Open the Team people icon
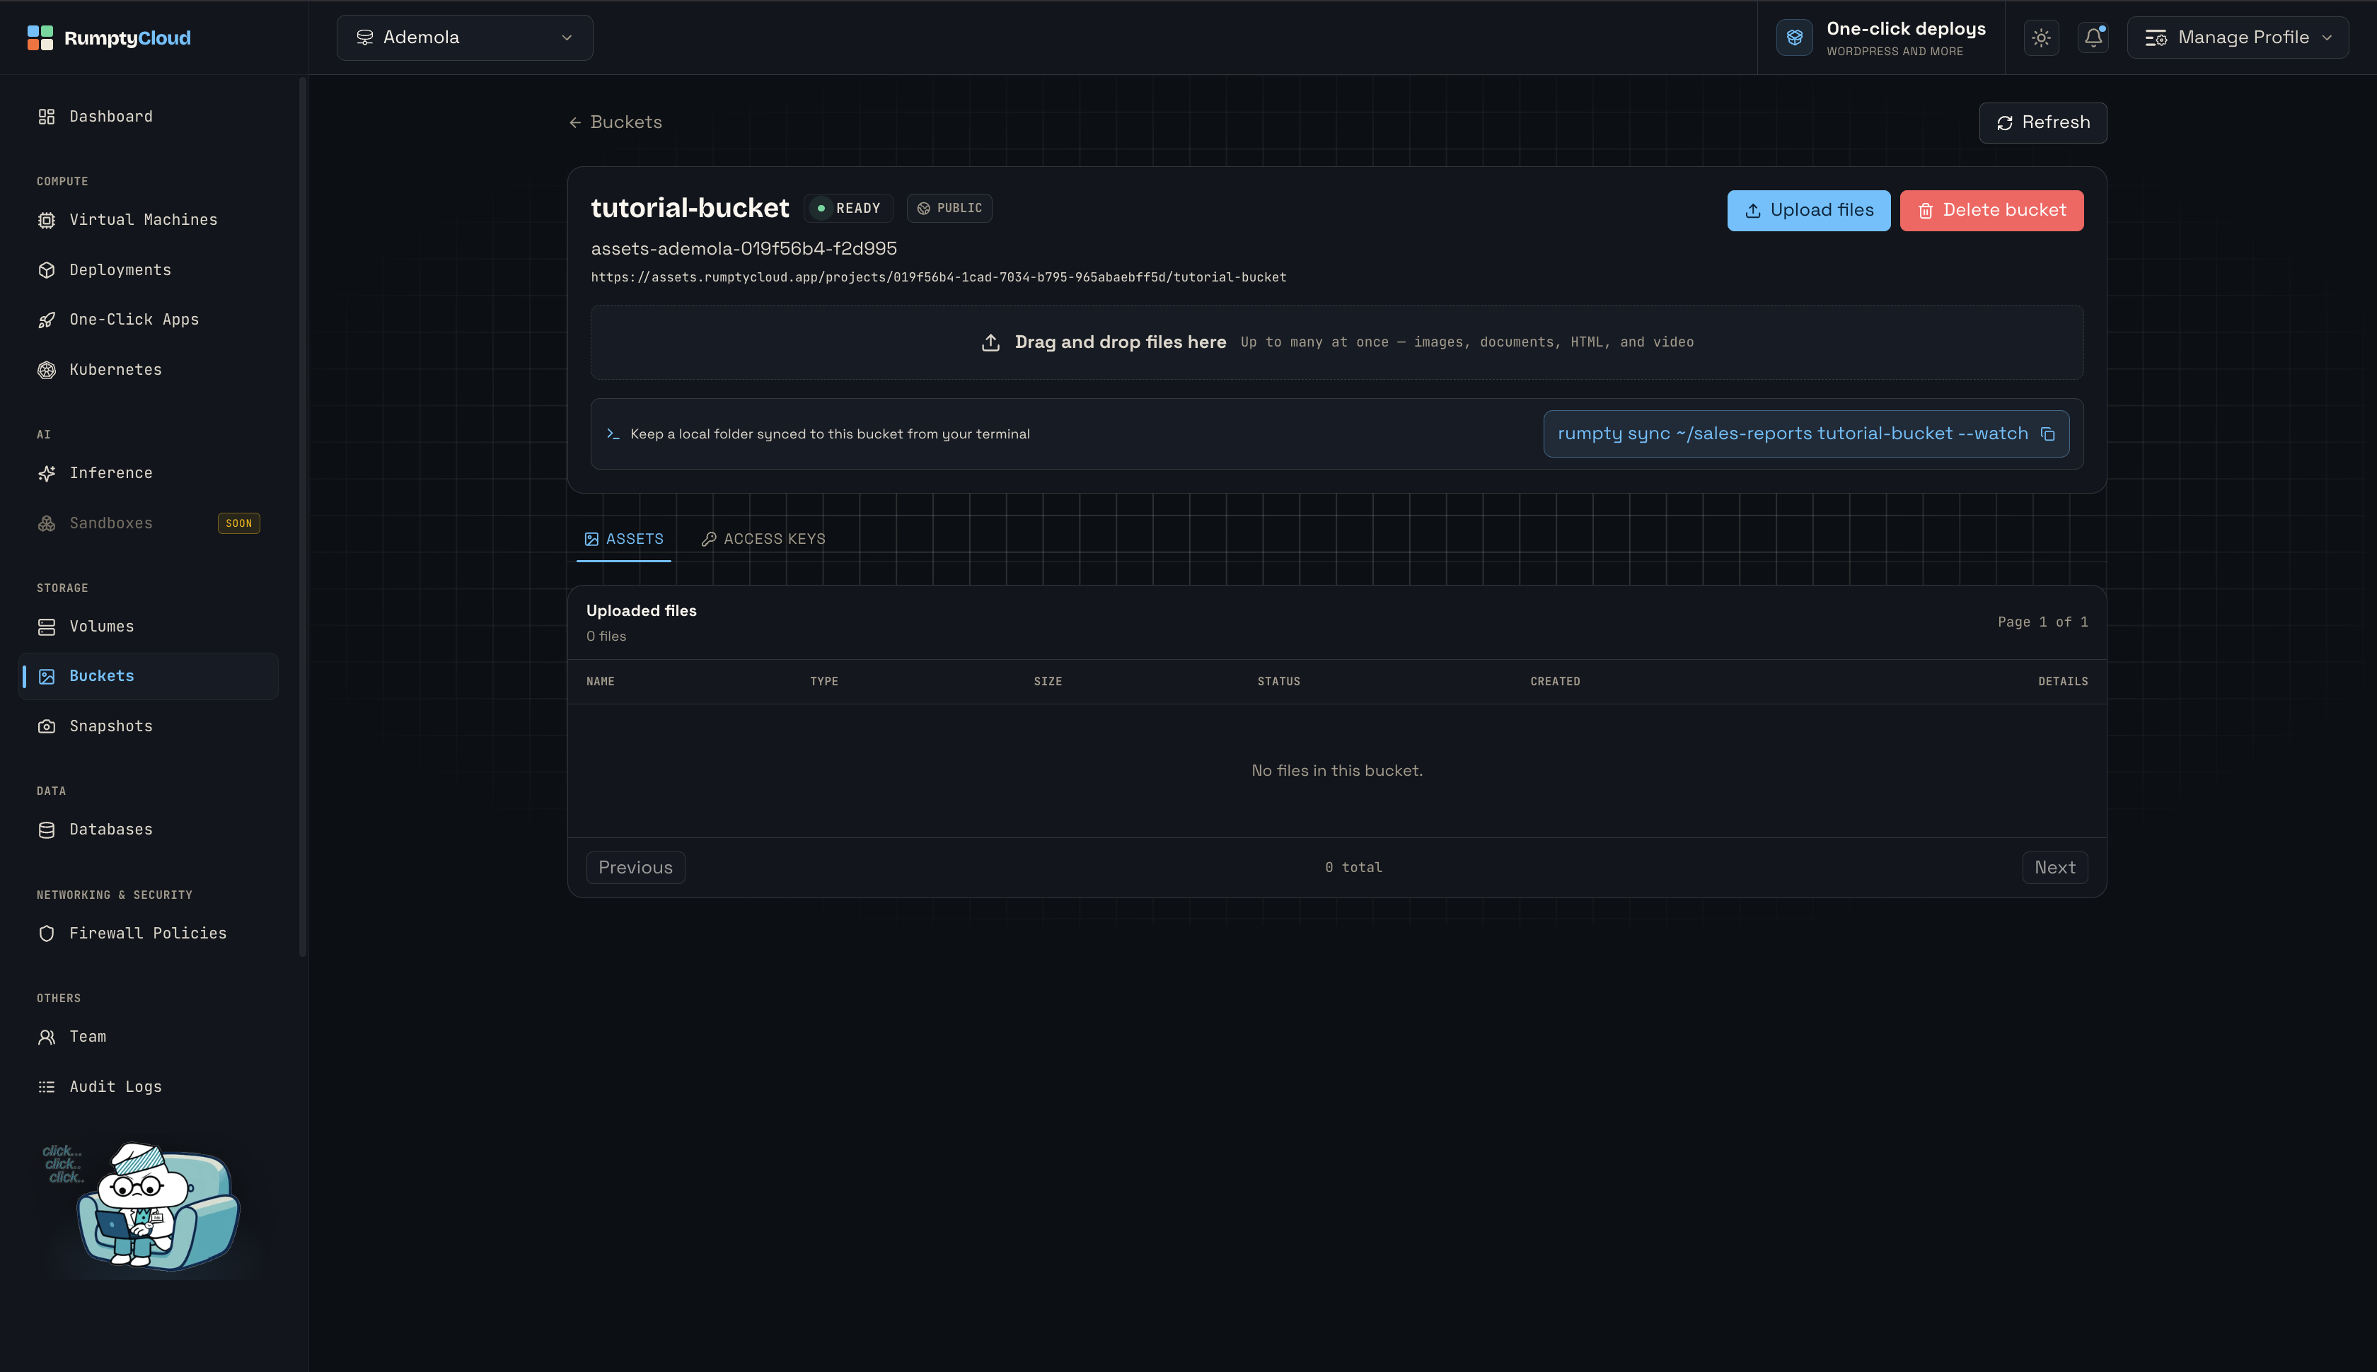2377x1372 pixels. [46, 1037]
